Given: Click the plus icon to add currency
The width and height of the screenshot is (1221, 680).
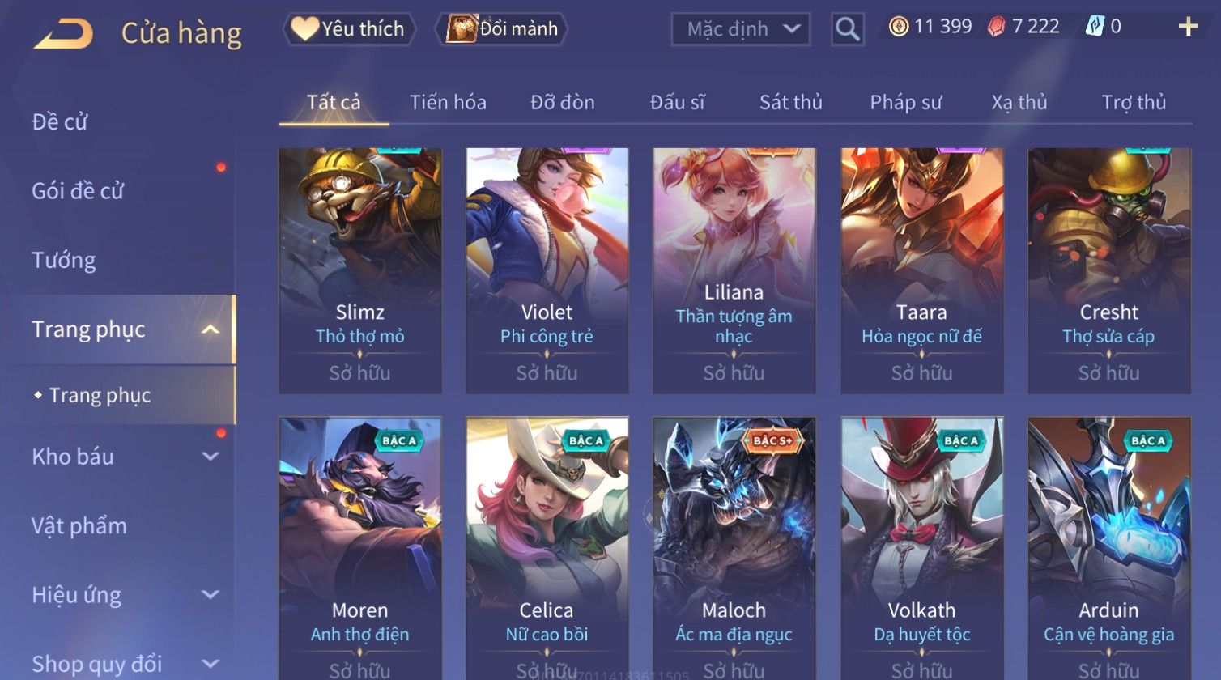Looking at the screenshot, I should click(x=1188, y=28).
